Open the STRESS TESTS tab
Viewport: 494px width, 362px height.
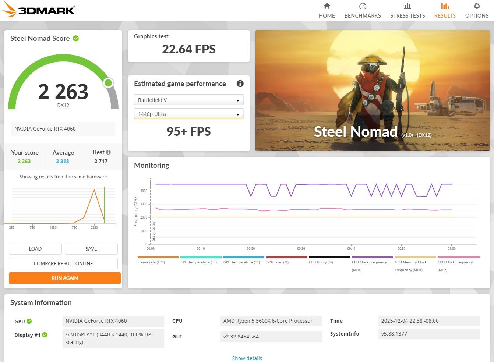coord(407,11)
